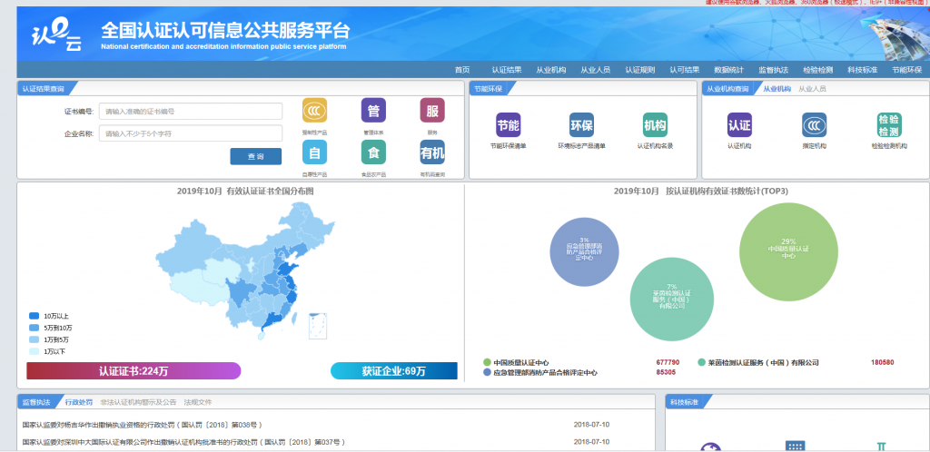The height and width of the screenshot is (452, 930).
Task: Click the calendar-style icon in 科技标准 panel
Action: click(795, 447)
